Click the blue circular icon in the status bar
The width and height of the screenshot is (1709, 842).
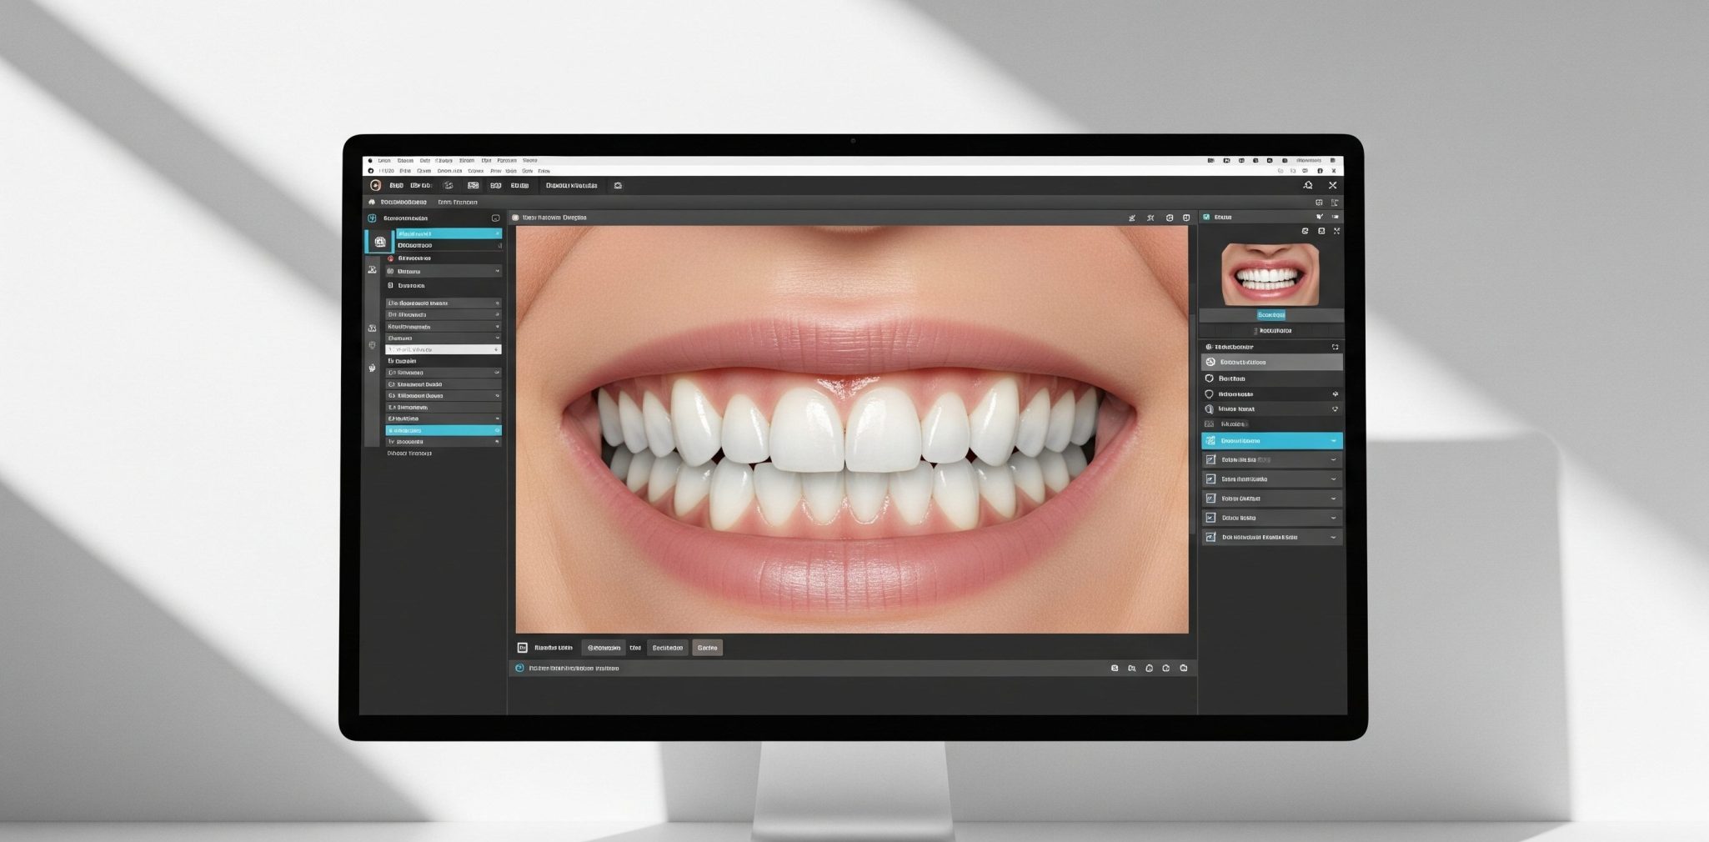(x=519, y=669)
